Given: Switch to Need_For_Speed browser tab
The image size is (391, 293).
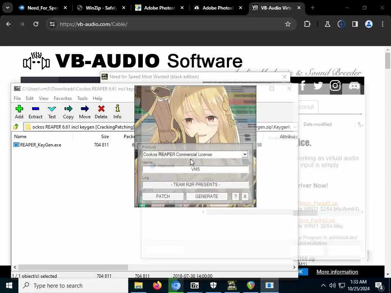Looking at the screenshot, I should point(43,8).
